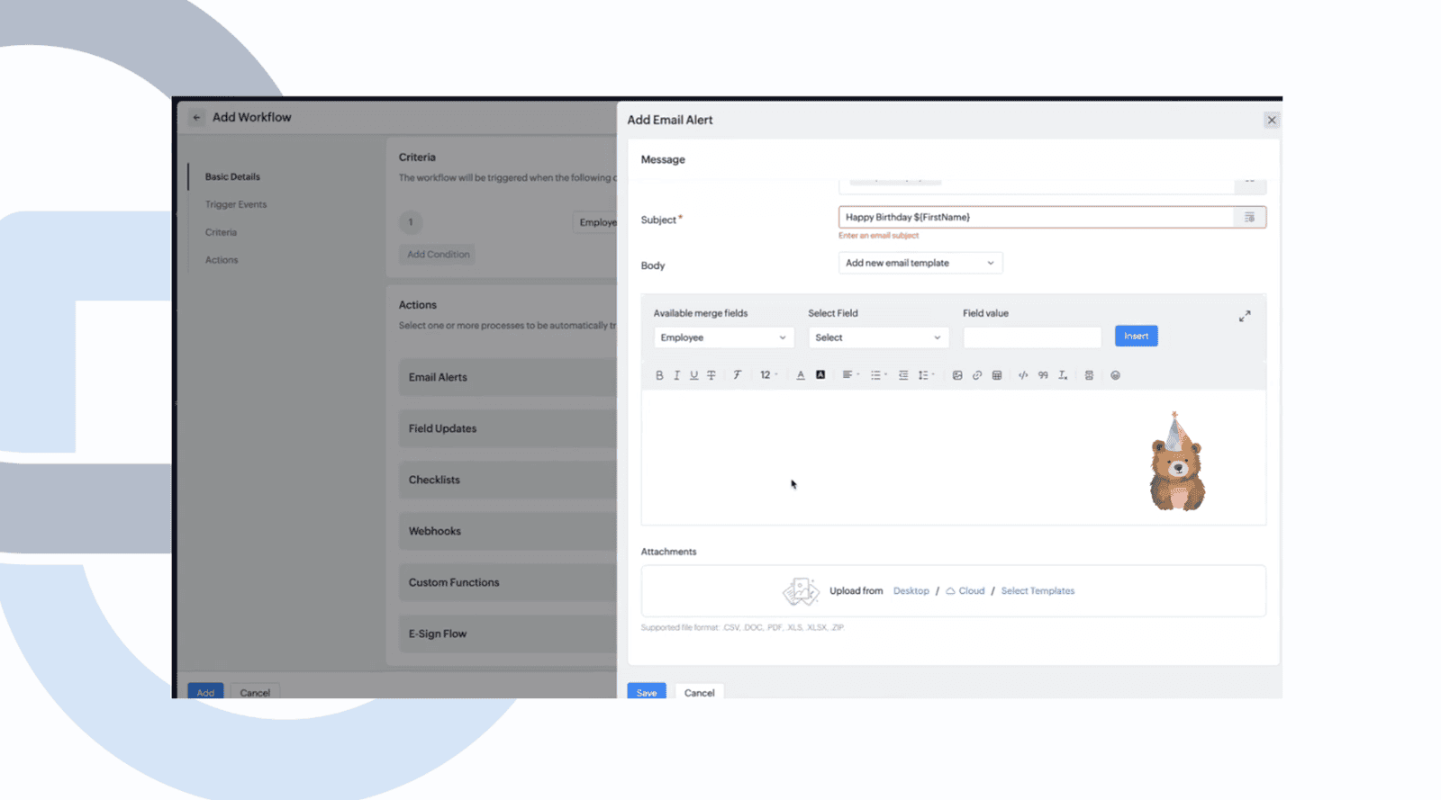
Task: Click the underline formatting icon
Action: tap(693, 375)
